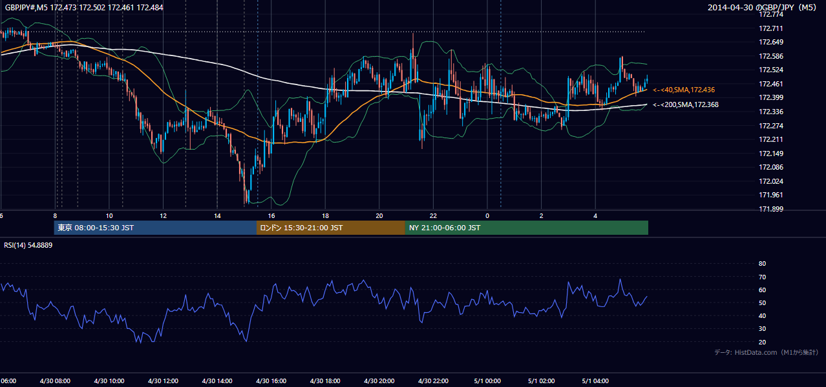Click price axis label 172.024

pyautogui.click(x=770, y=181)
